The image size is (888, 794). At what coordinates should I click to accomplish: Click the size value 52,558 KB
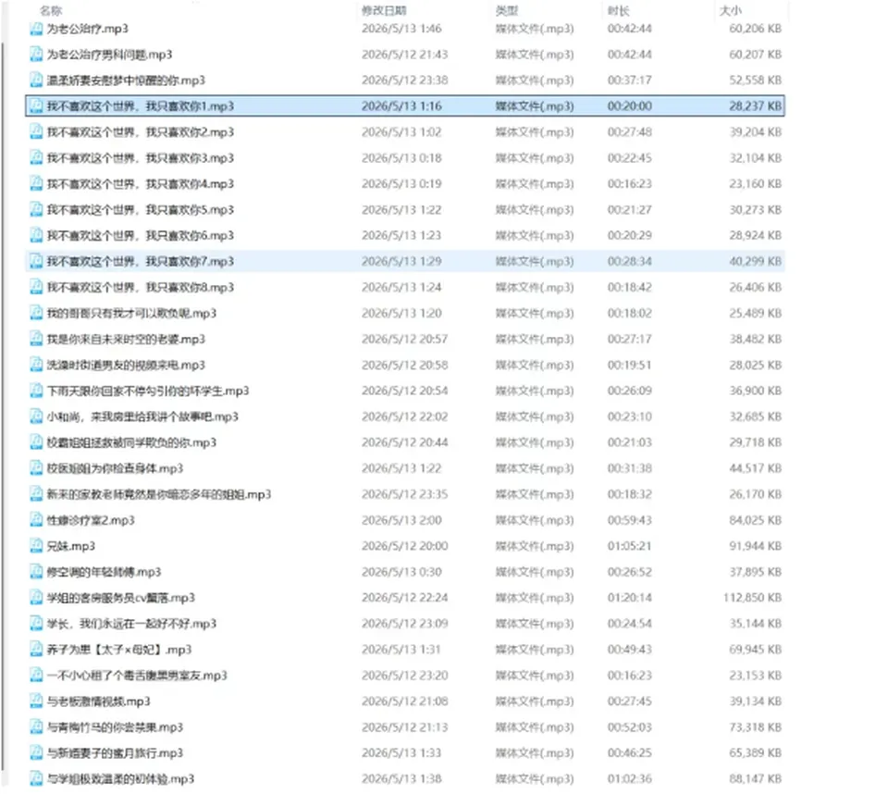[x=756, y=80]
